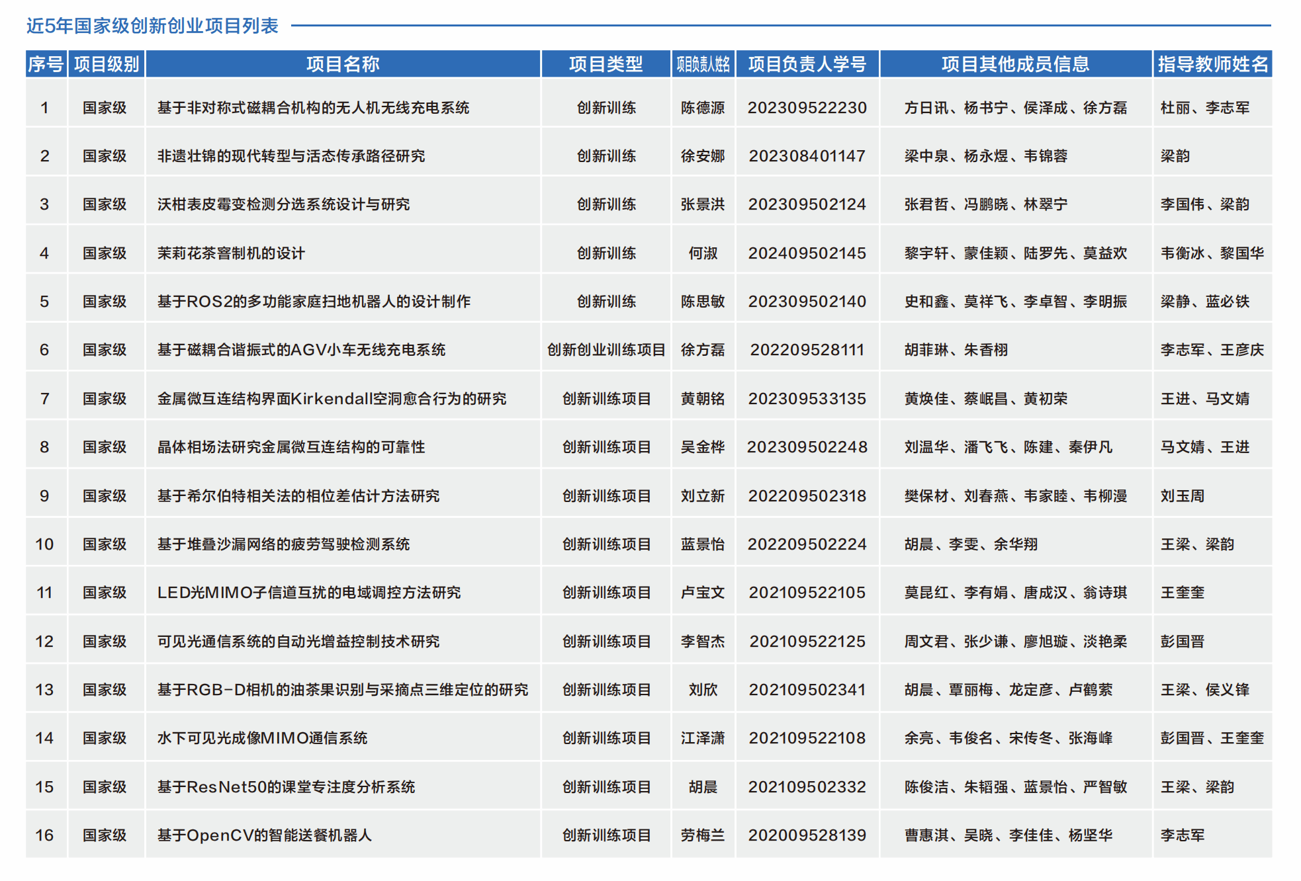
Task: Click the 序号 column header
Action: pos(46,64)
